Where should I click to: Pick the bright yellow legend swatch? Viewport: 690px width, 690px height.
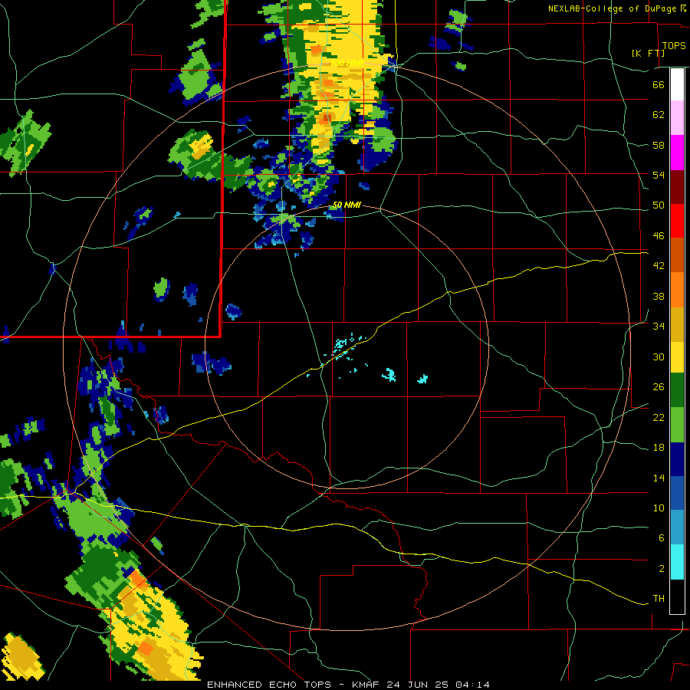pyautogui.click(x=677, y=357)
